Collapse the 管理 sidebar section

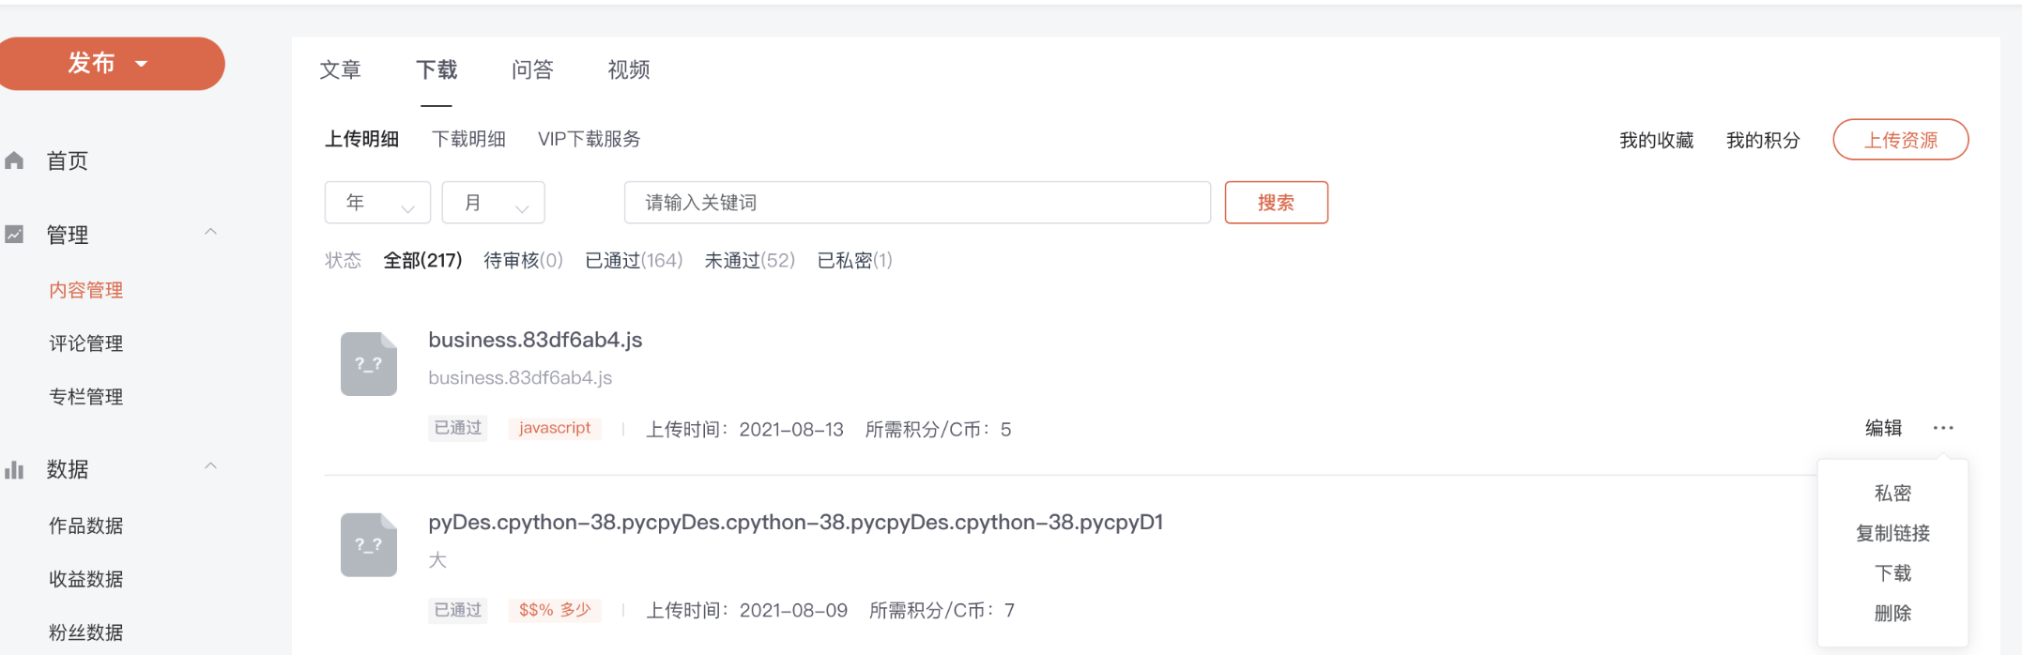click(210, 232)
